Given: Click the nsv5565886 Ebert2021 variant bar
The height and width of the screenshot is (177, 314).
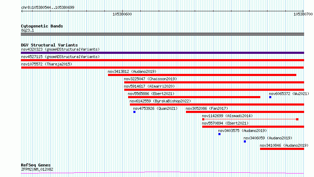Looking at the screenshot, I should tap(194, 97).
